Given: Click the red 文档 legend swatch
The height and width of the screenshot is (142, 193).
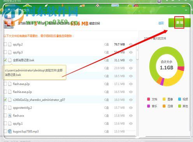Looking at the screenshot, I should coord(149,99).
